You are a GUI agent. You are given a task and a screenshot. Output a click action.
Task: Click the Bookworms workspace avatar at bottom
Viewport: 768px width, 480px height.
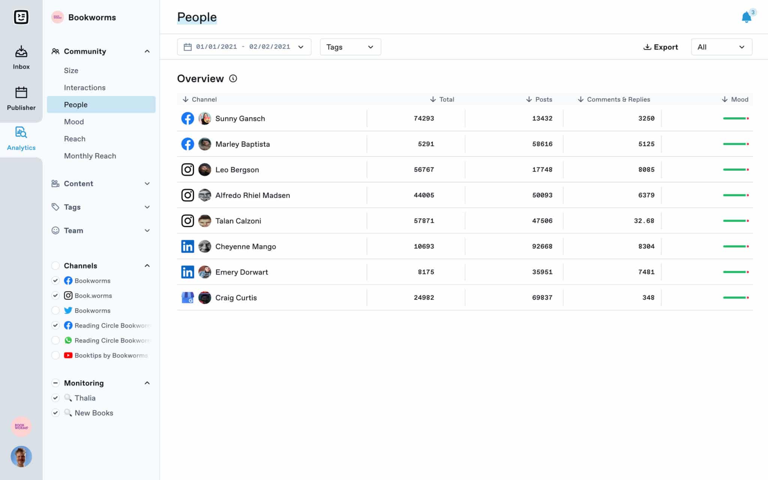pyautogui.click(x=21, y=426)
